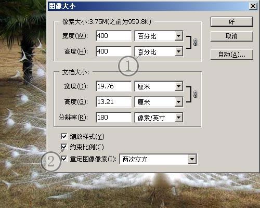Uncheck the 约束比例(C) checkbox
This screenshot has width=260, height=208.
tap(64, 147)
